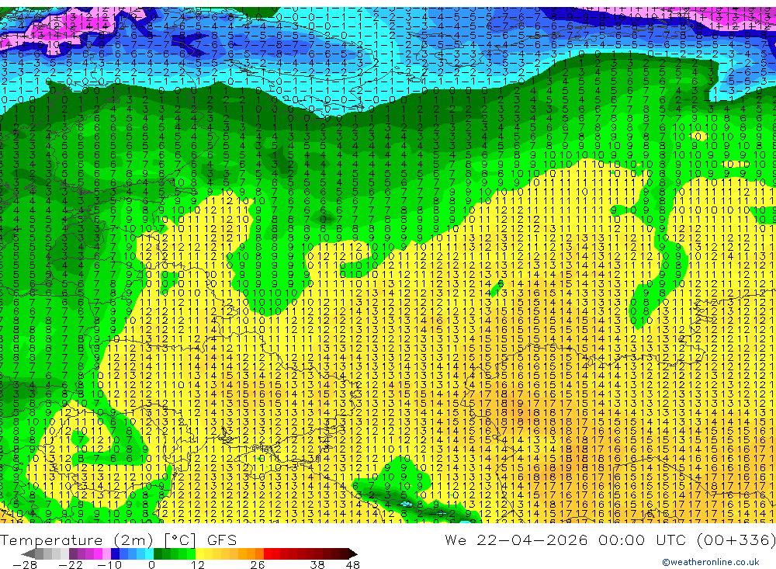776x569 pixels.
Task: Click the 'Temperature (2m) [°C] GFS' title
Action: click(x=118, y=540)
